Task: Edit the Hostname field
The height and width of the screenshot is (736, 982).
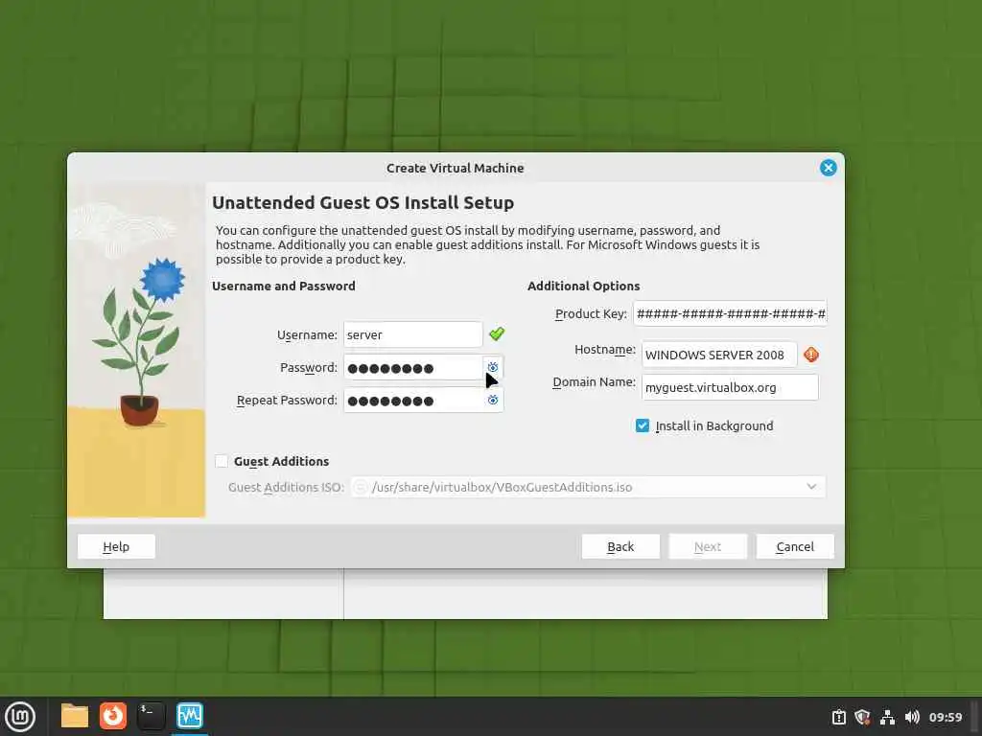Action: click(719, 355)
